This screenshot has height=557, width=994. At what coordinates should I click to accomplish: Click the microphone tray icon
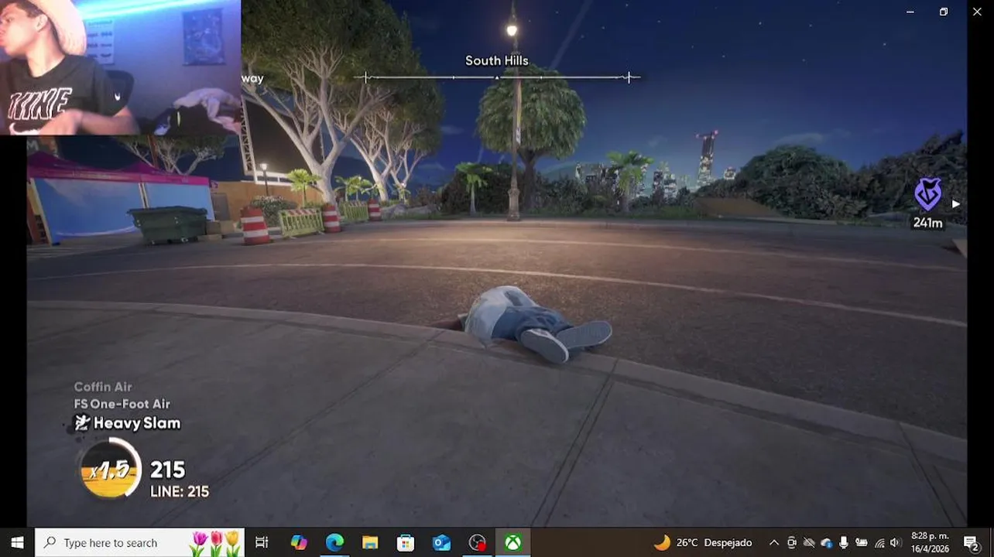[843, 542]
